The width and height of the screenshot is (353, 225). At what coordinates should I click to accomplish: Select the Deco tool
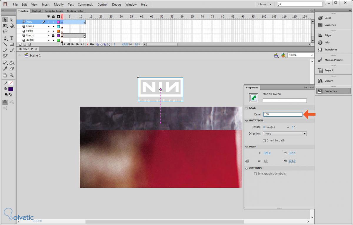coord(5,56)
